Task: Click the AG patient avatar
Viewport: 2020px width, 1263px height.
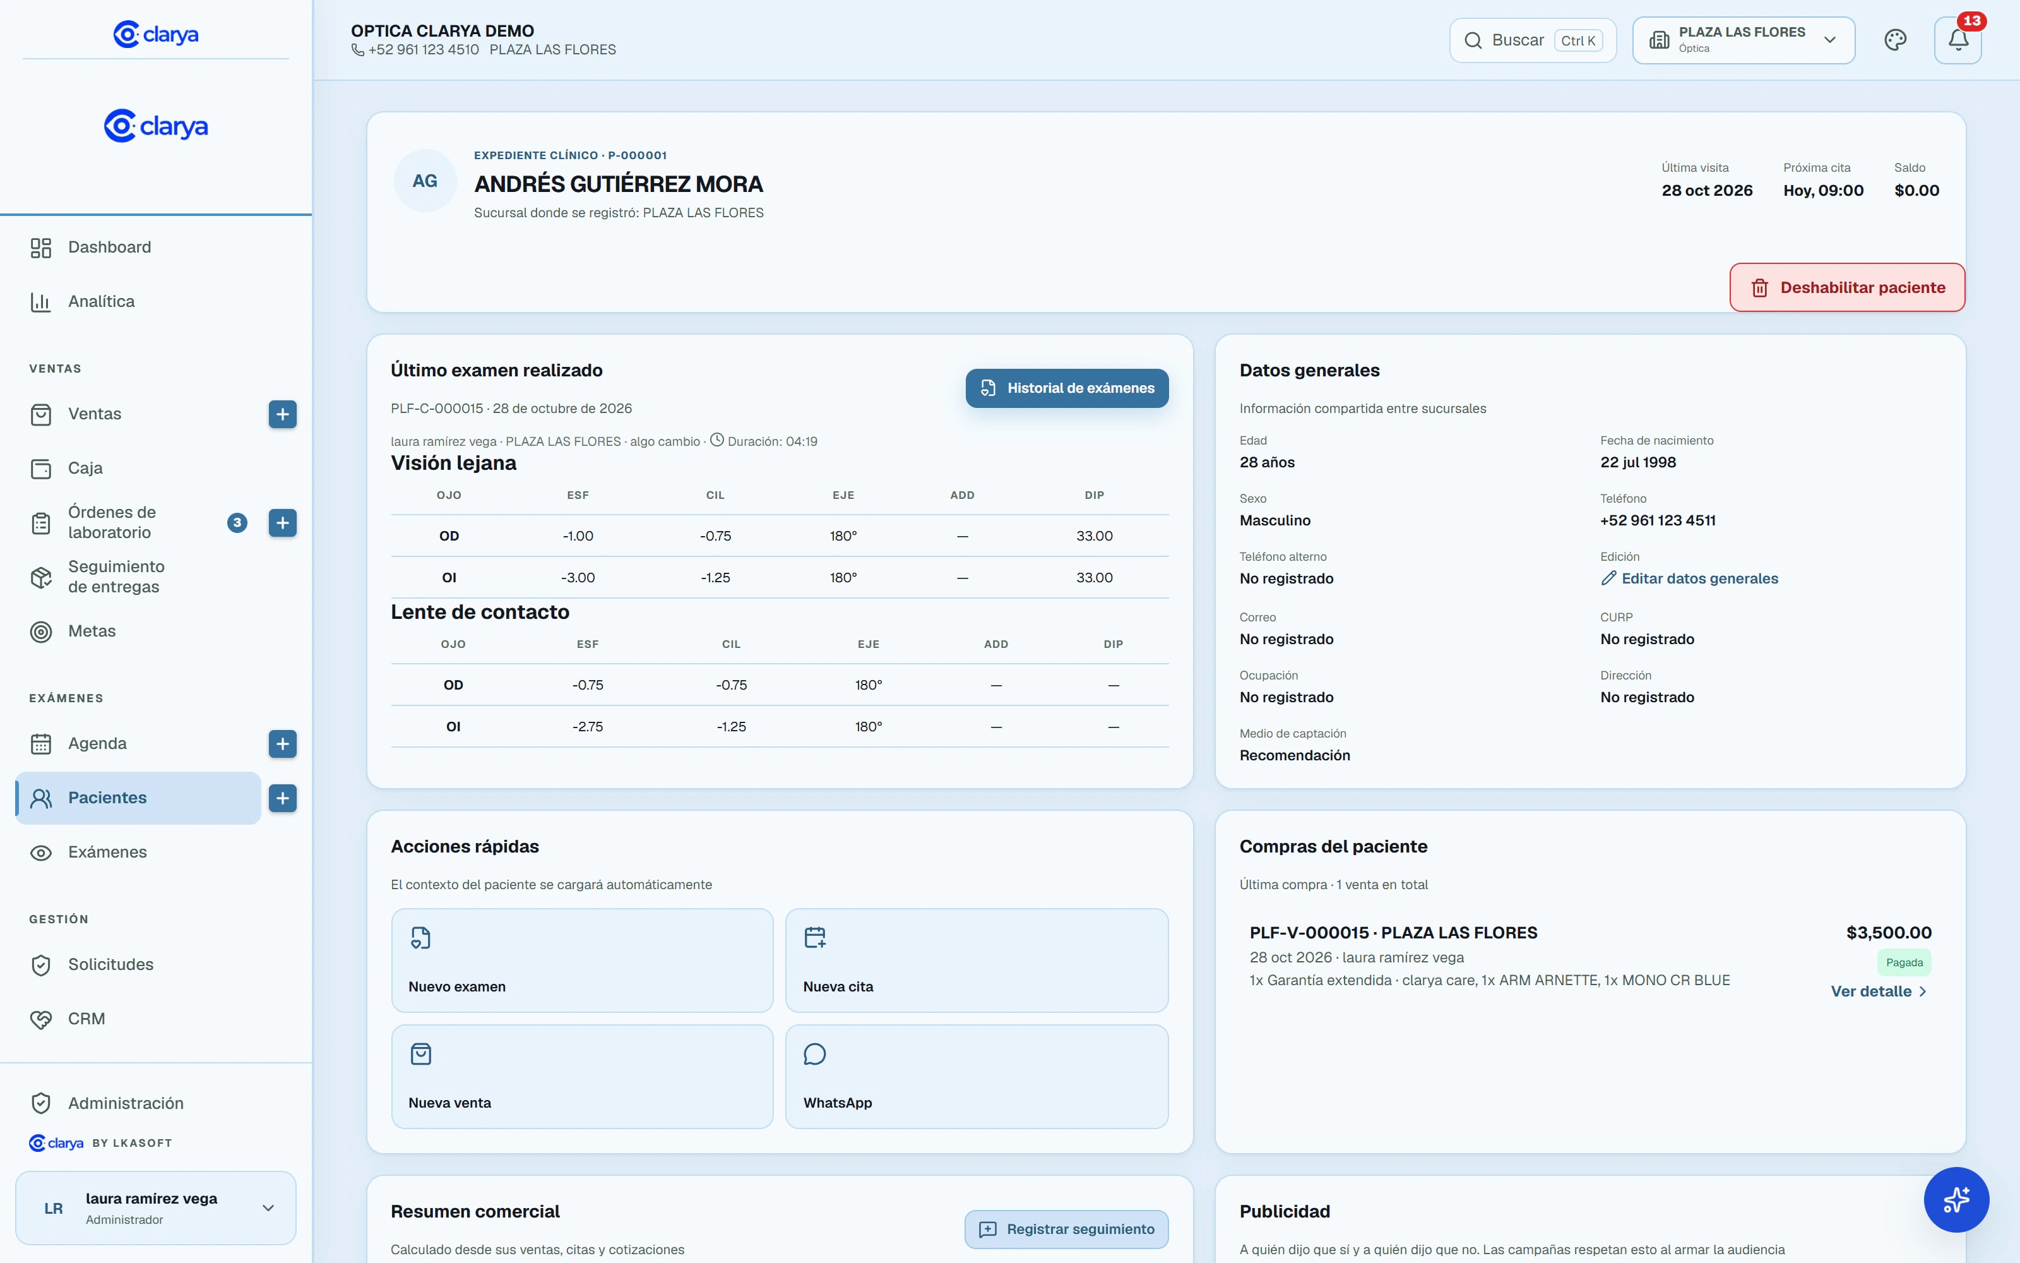Action: pos(425,181)
